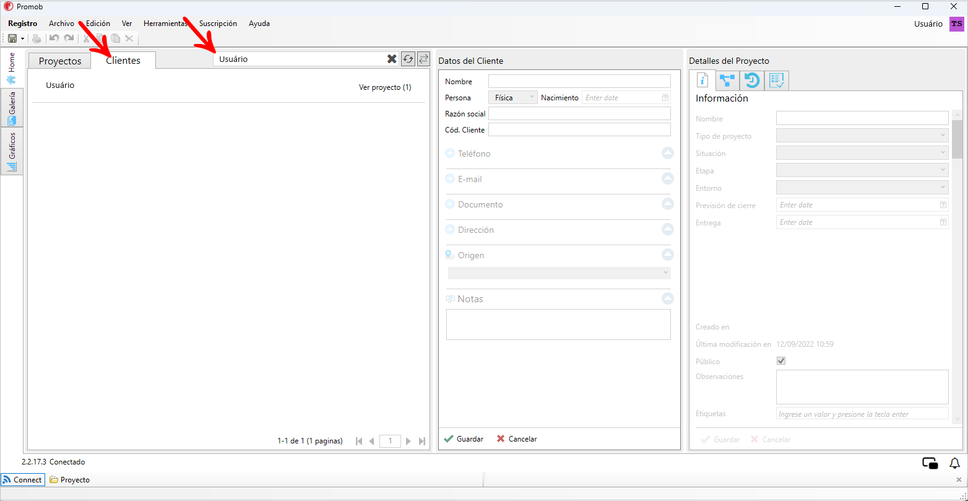Go to last page of client list
The height and width of the screenshot is (501, 968).
click(422, 441)
